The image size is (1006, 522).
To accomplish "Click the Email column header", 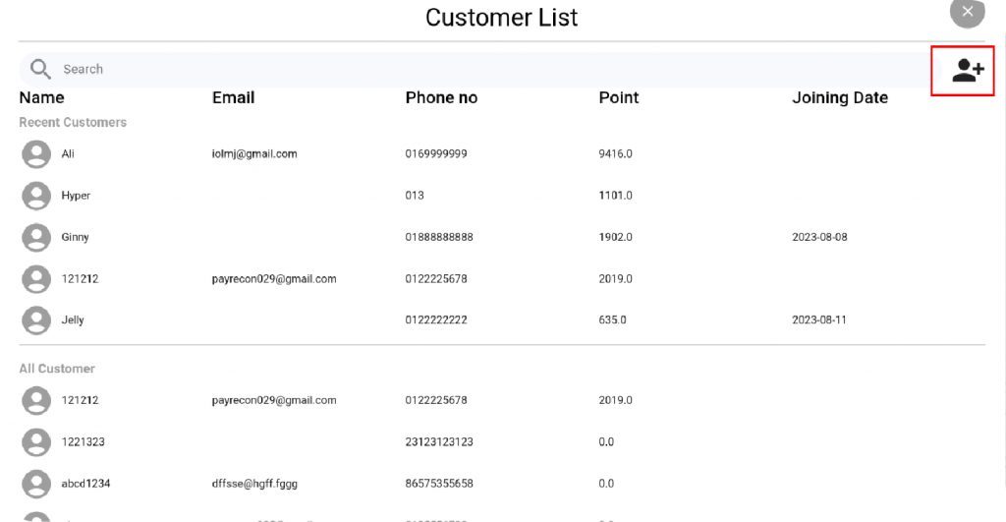I will (x=234, y=97).
